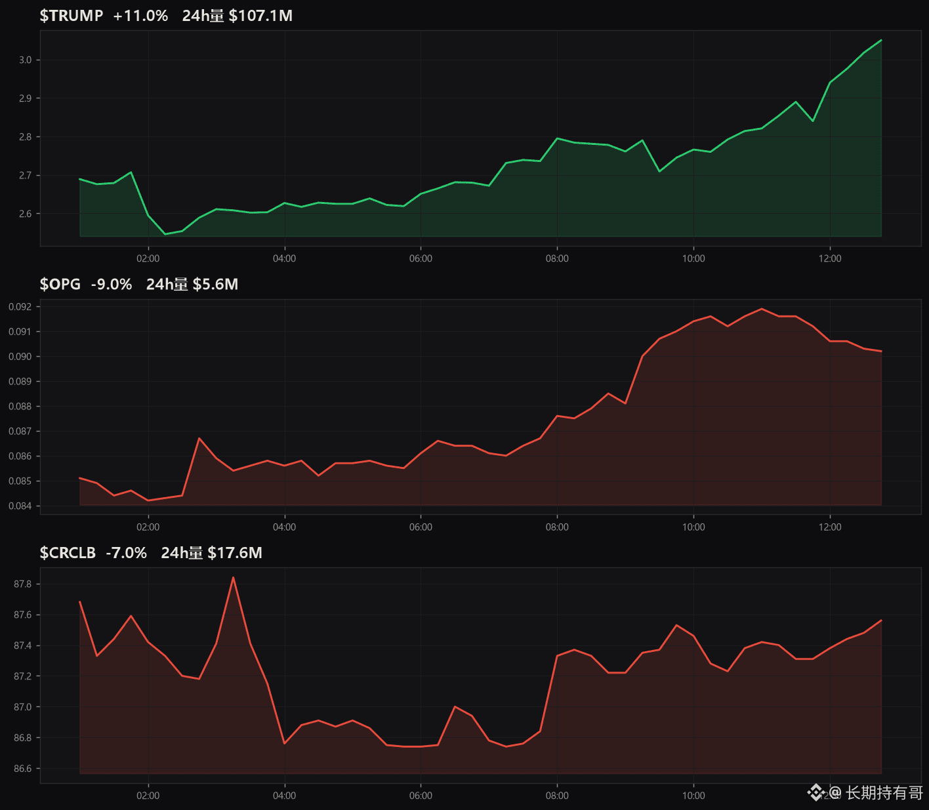The height and width of the screenshot is (810, 929).
Task: Click the 0.086 y-axis label
Action: [x=20, y=456]
